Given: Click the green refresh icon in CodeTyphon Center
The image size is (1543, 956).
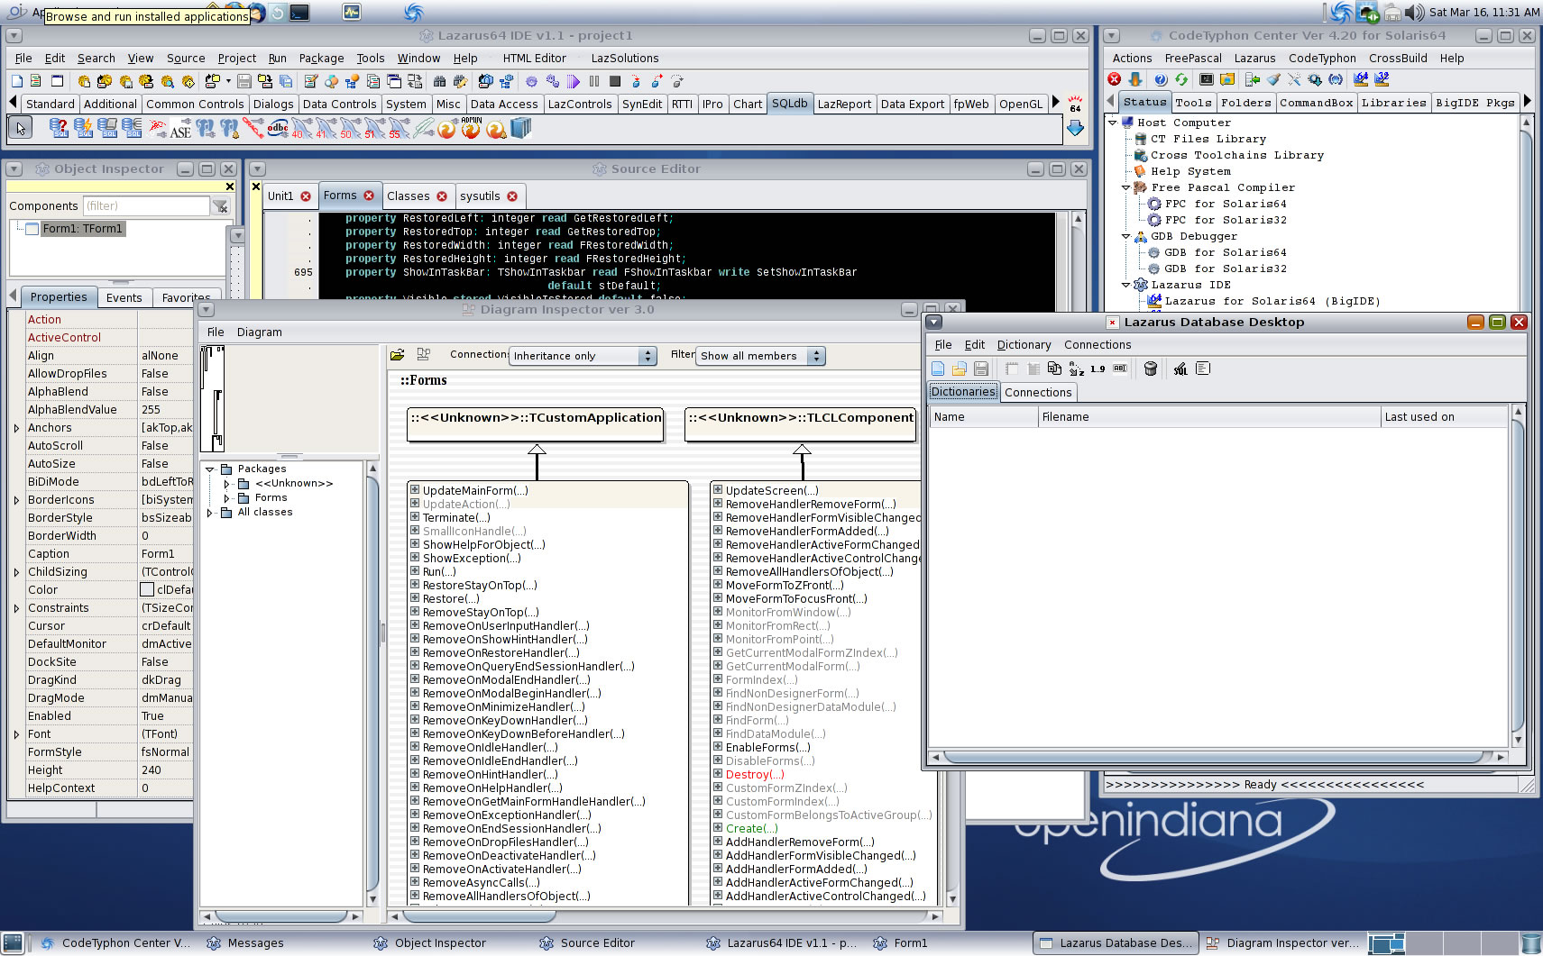Looking at the screenshot, I should click(x=1181, y=79).
